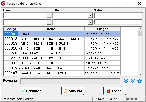Click the second Valor input field
This screenshot has width=146, height=102.
click(x=118, y=22)
